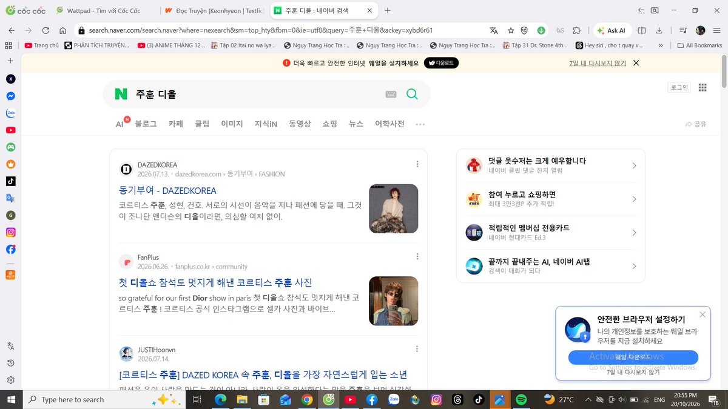
Task: Open X (Twitter) in the browser sidebar
Action: (11, 79)
